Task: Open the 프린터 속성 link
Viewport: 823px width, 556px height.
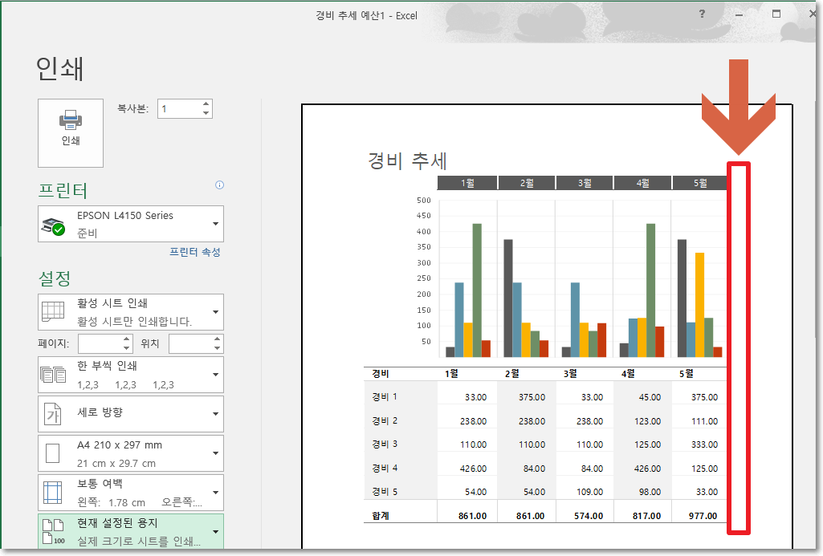Action: [195, 252]
